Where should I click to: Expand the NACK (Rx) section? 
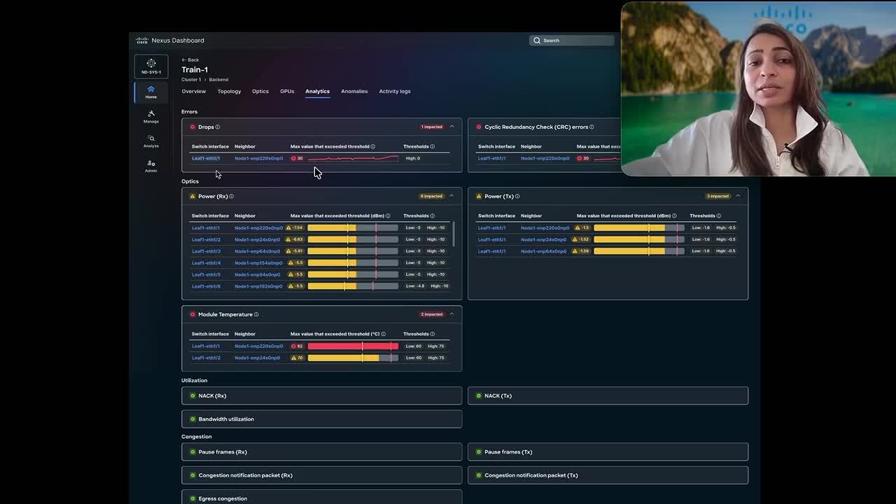[321, 395]
